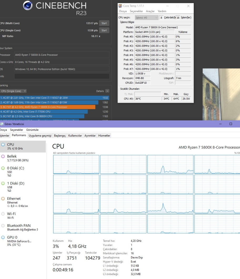Screen dimensions: 240x279
Task: Close the Core Temp window
Action: pos(188,6)
